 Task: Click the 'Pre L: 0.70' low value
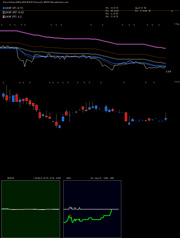click(112, 13)
